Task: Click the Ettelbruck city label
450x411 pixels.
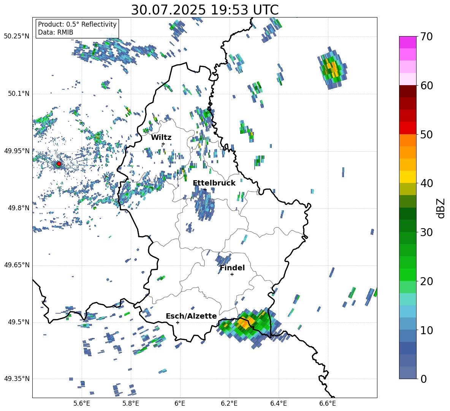Action: click(214, 183)
